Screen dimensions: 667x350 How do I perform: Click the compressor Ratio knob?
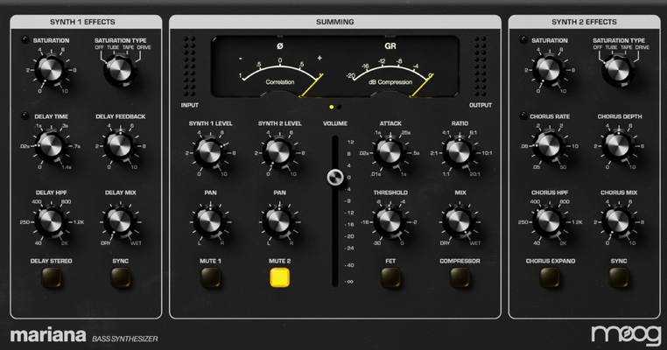[x=459, y=152]
